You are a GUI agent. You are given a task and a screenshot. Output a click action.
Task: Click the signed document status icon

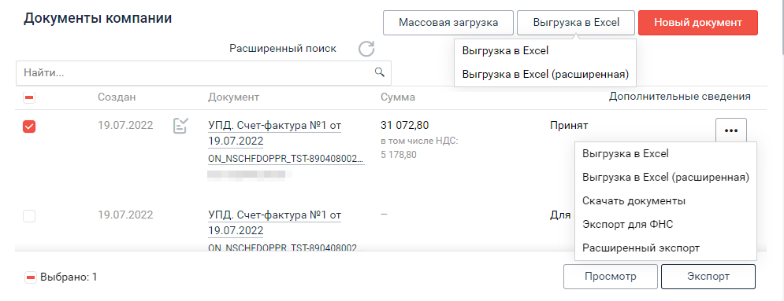[180, 126]
